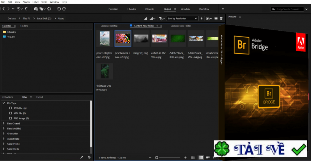Select This PC in Favorites

tap(11, 37)
